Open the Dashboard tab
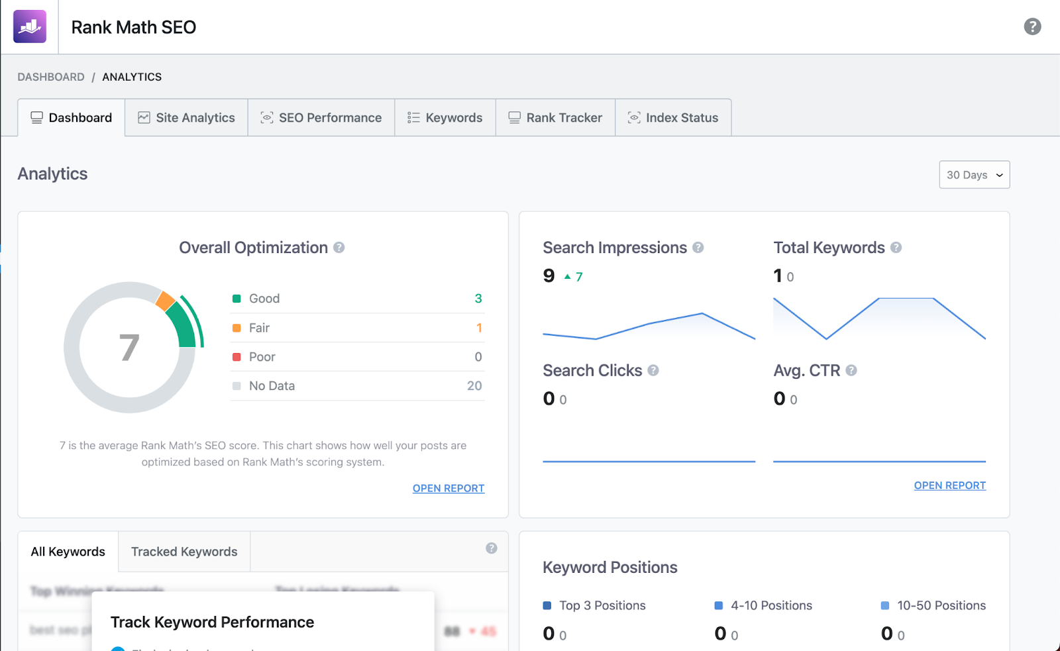This screenshot has height=651, width=1060. click(72, 118)
